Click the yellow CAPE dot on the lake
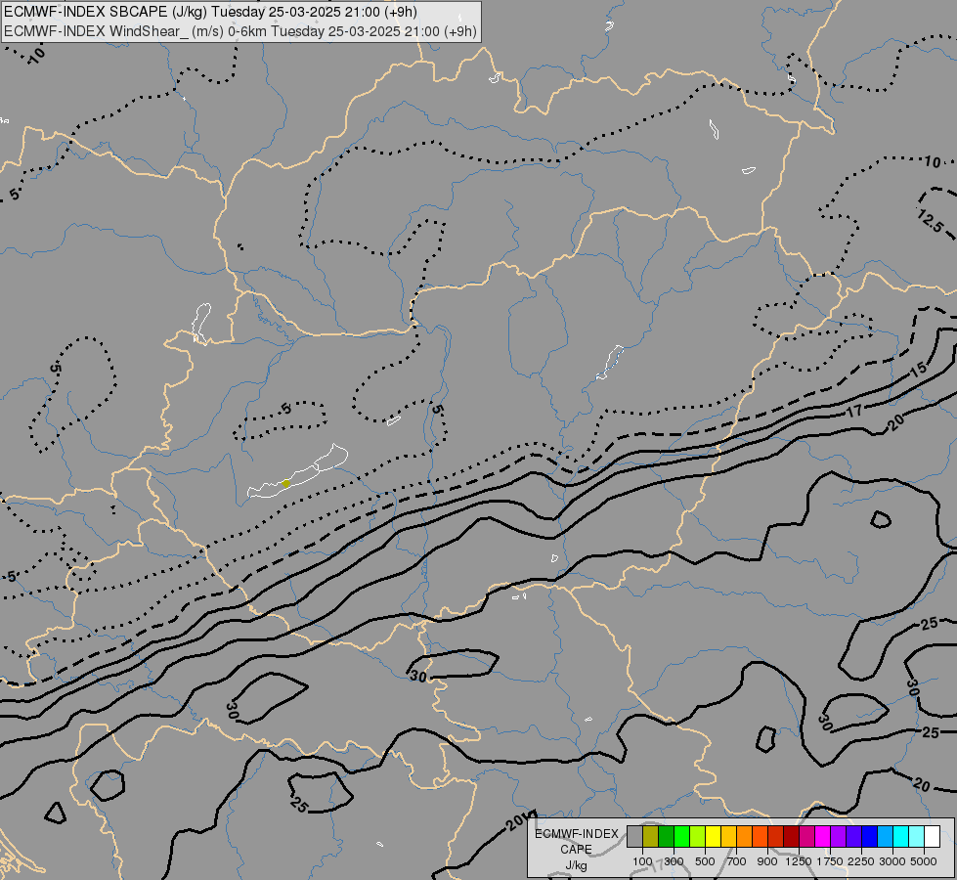This screenshot has height=880, width=957. (x=286, y=484)
